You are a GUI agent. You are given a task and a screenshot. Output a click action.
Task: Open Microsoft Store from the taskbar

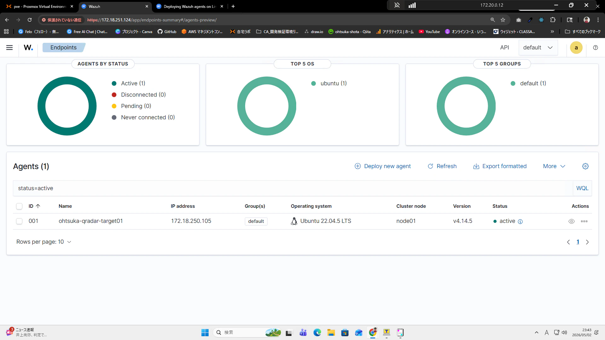pyautogui.click(x=345, y=332)
